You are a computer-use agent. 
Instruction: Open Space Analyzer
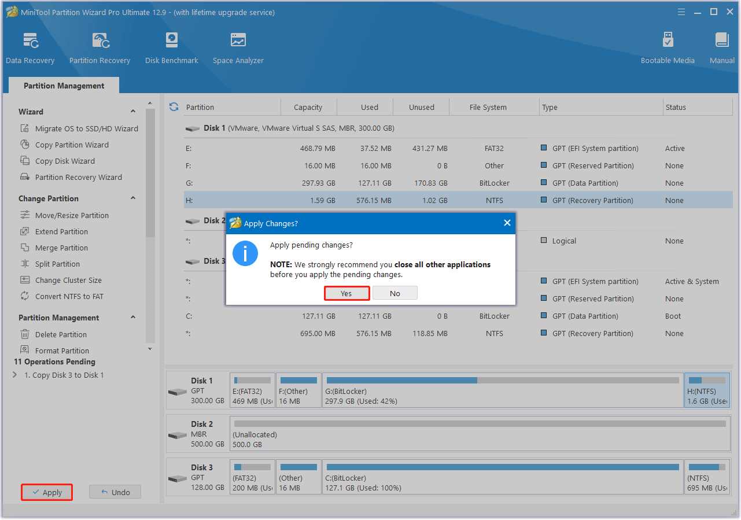click(238, 48)
